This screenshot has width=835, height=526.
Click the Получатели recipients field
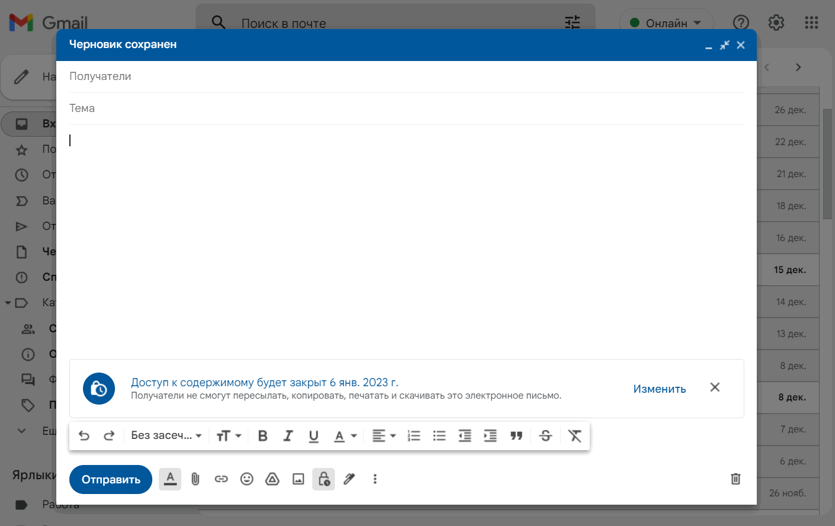(407, 76)
